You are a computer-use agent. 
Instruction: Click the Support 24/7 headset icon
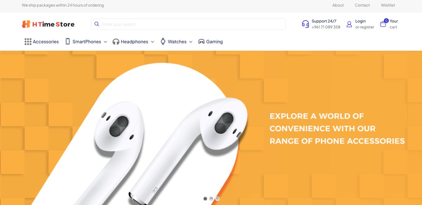pyautogui.click(x=305, y=24)
